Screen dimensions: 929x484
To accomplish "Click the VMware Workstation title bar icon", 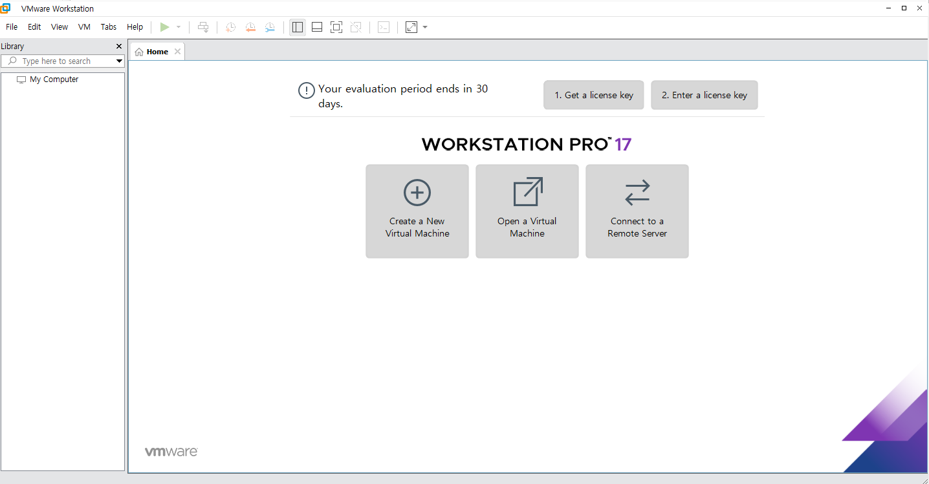I will pyautogui.click(x=6, y=8).
